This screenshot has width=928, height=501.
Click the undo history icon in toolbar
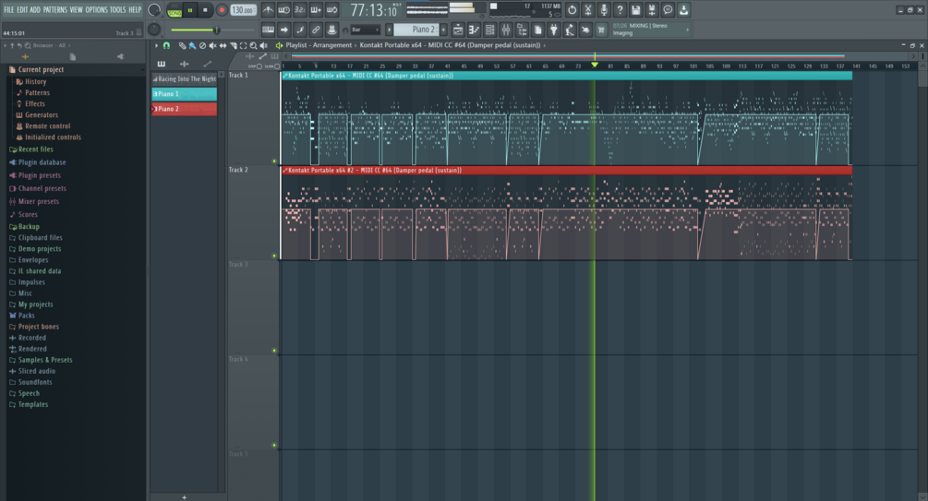coord(572,10)
